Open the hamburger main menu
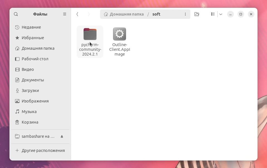Image resolution: width=267 pixels, height=168 pixels. tap(65, 14)
